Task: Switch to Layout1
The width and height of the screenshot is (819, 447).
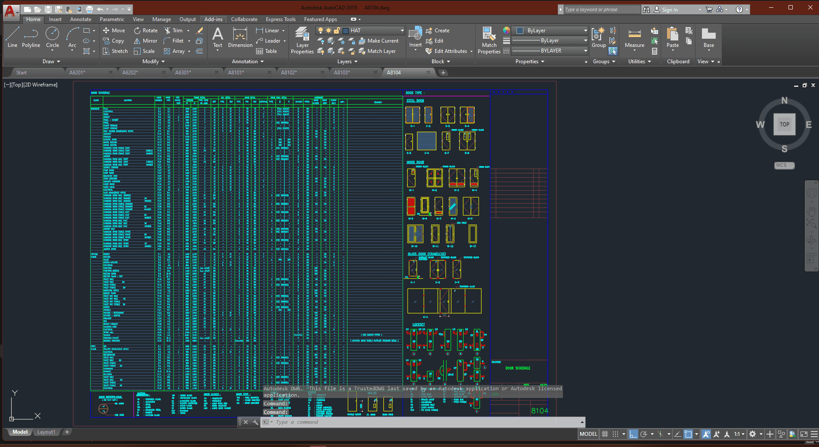Action: pyautogui.click(x=46, y=432)
